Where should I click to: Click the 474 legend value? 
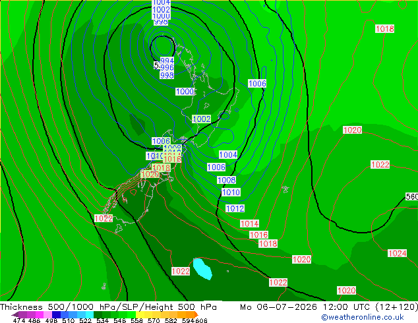pos(19,320)
